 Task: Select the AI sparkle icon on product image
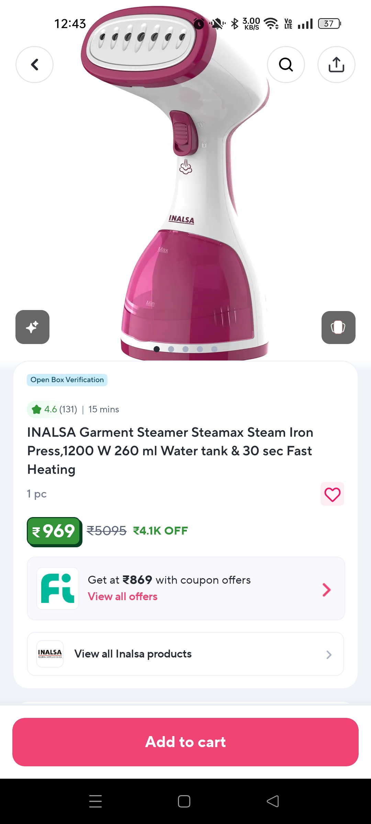coord(32,327)
